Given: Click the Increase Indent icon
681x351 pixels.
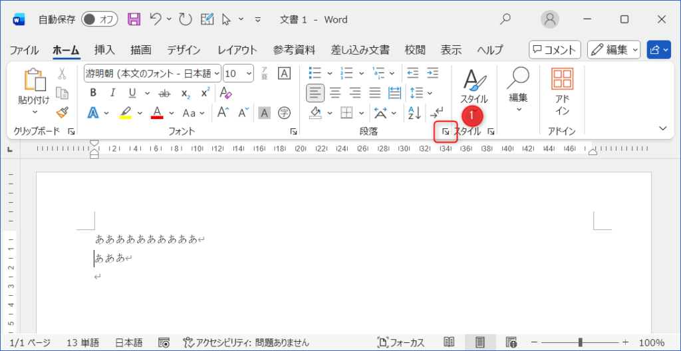Looking at the screenshot, I should (x=433, y=73).
